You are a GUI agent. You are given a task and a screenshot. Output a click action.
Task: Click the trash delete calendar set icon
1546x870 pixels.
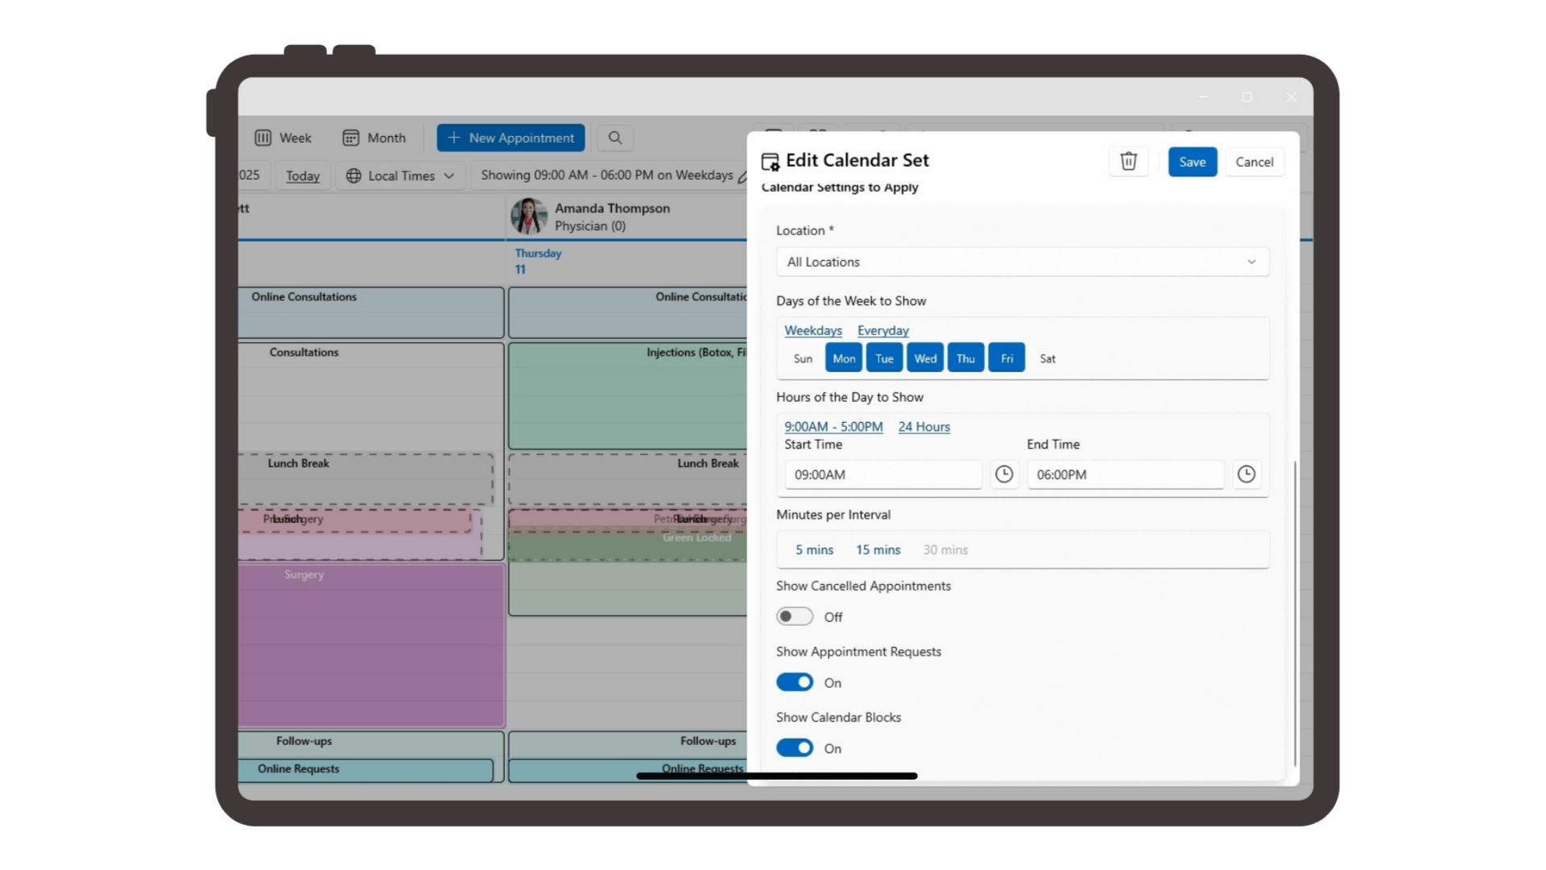(x=1128, y=161)
